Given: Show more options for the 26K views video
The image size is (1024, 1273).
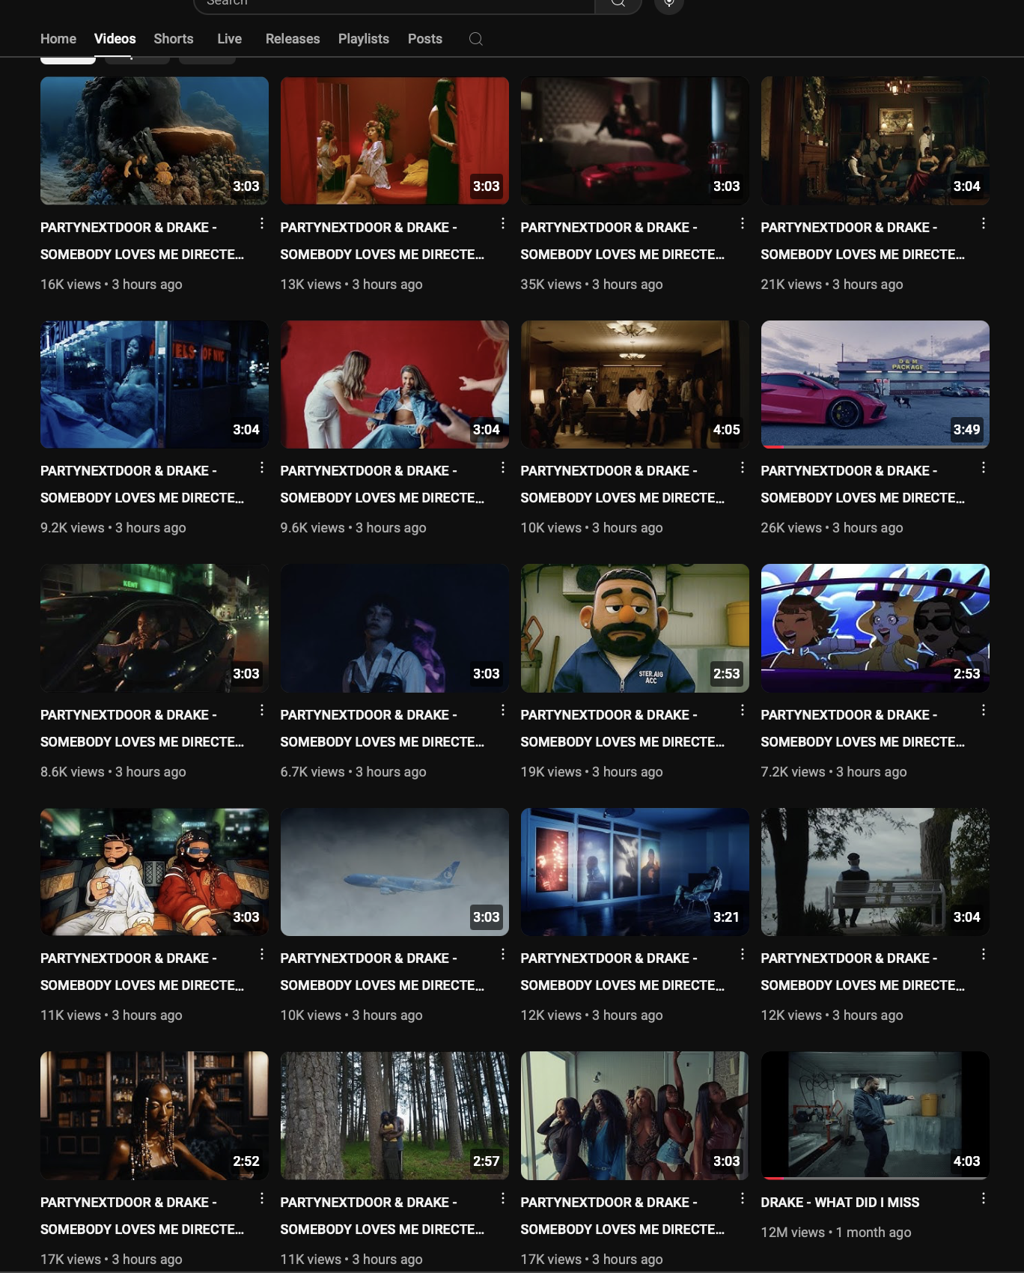Looking at the screenshot, I should coord(983,467).
